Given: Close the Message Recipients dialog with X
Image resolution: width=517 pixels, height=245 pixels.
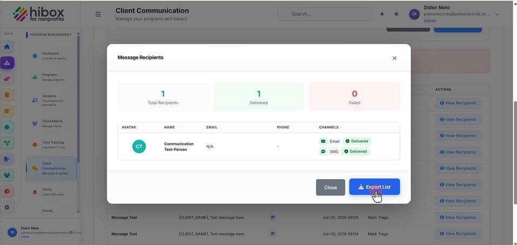Looking at the screenshot, I should click(394, 58).
